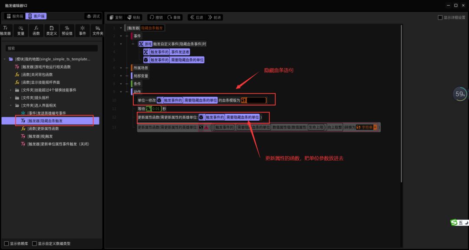This screenshot has width=469, height=250.
Task: Add a new 类定义 from the toolbar
Action: tap(52, 31)
